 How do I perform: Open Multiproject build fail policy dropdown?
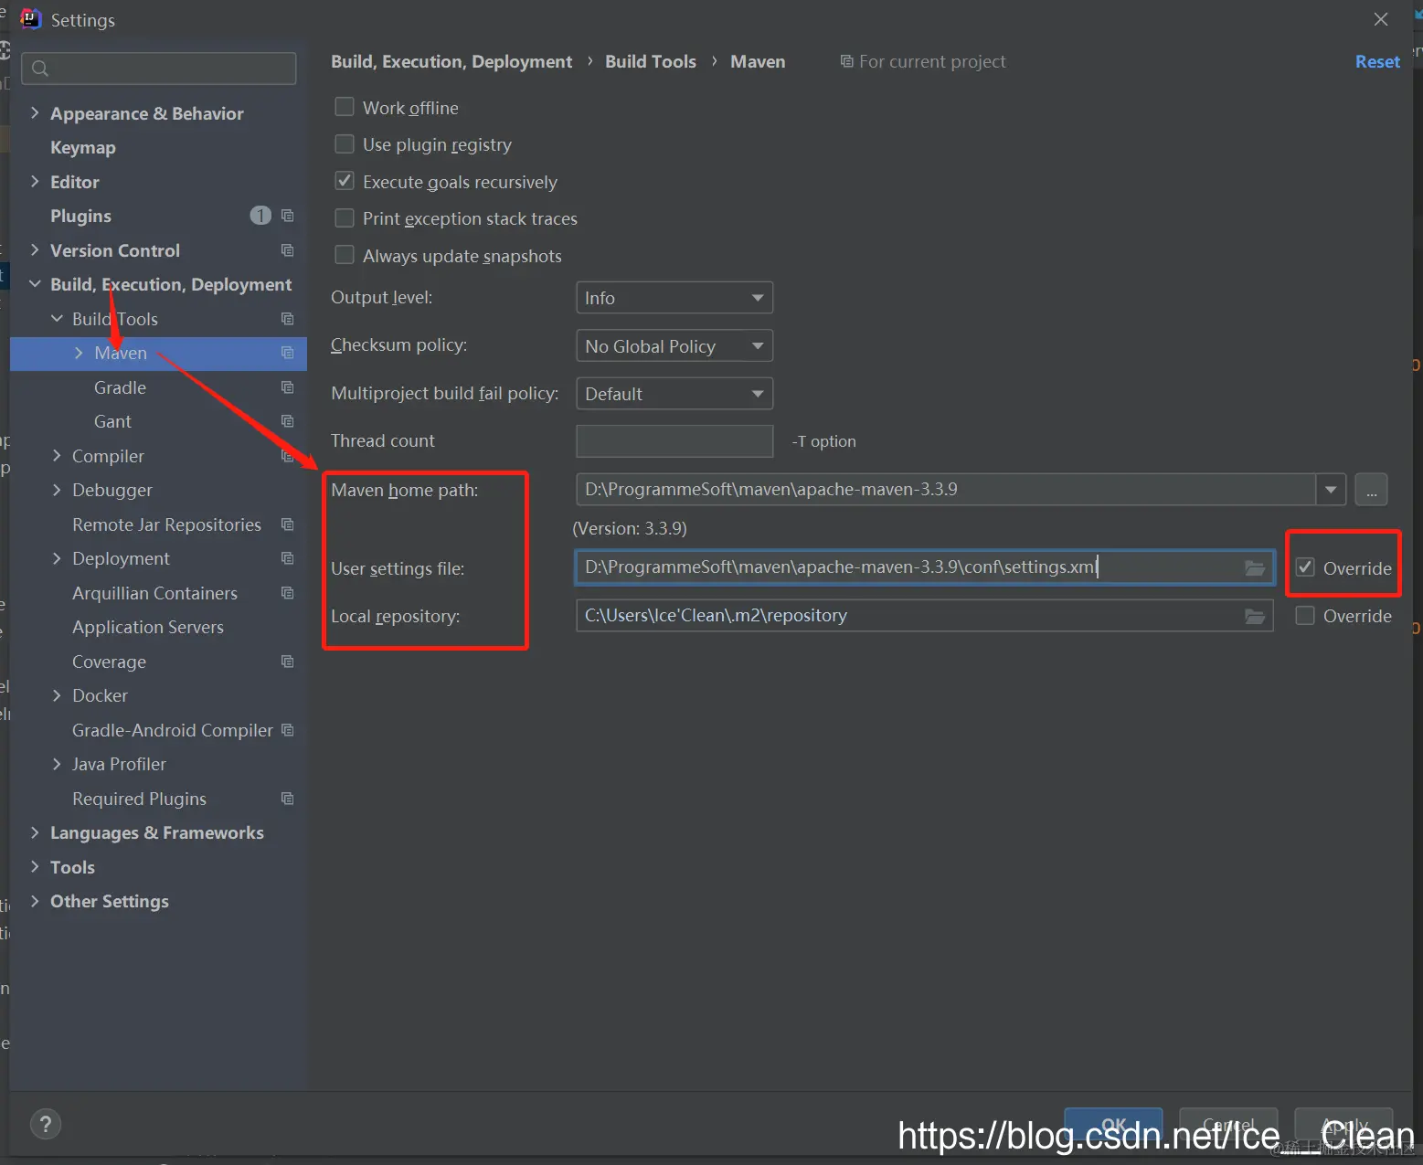click(x=674, y=394)
